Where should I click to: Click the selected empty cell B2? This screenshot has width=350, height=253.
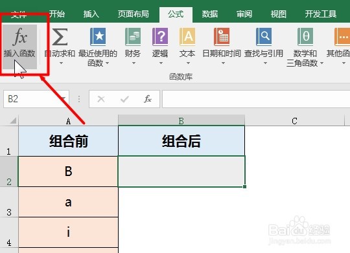pyautogui.click(x=181, y=171)
